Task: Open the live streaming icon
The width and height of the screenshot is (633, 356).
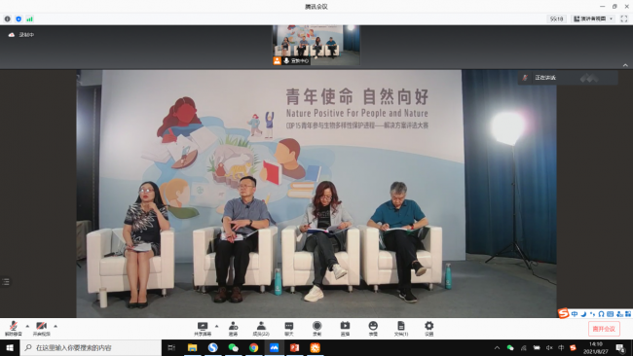Action: 345,328
